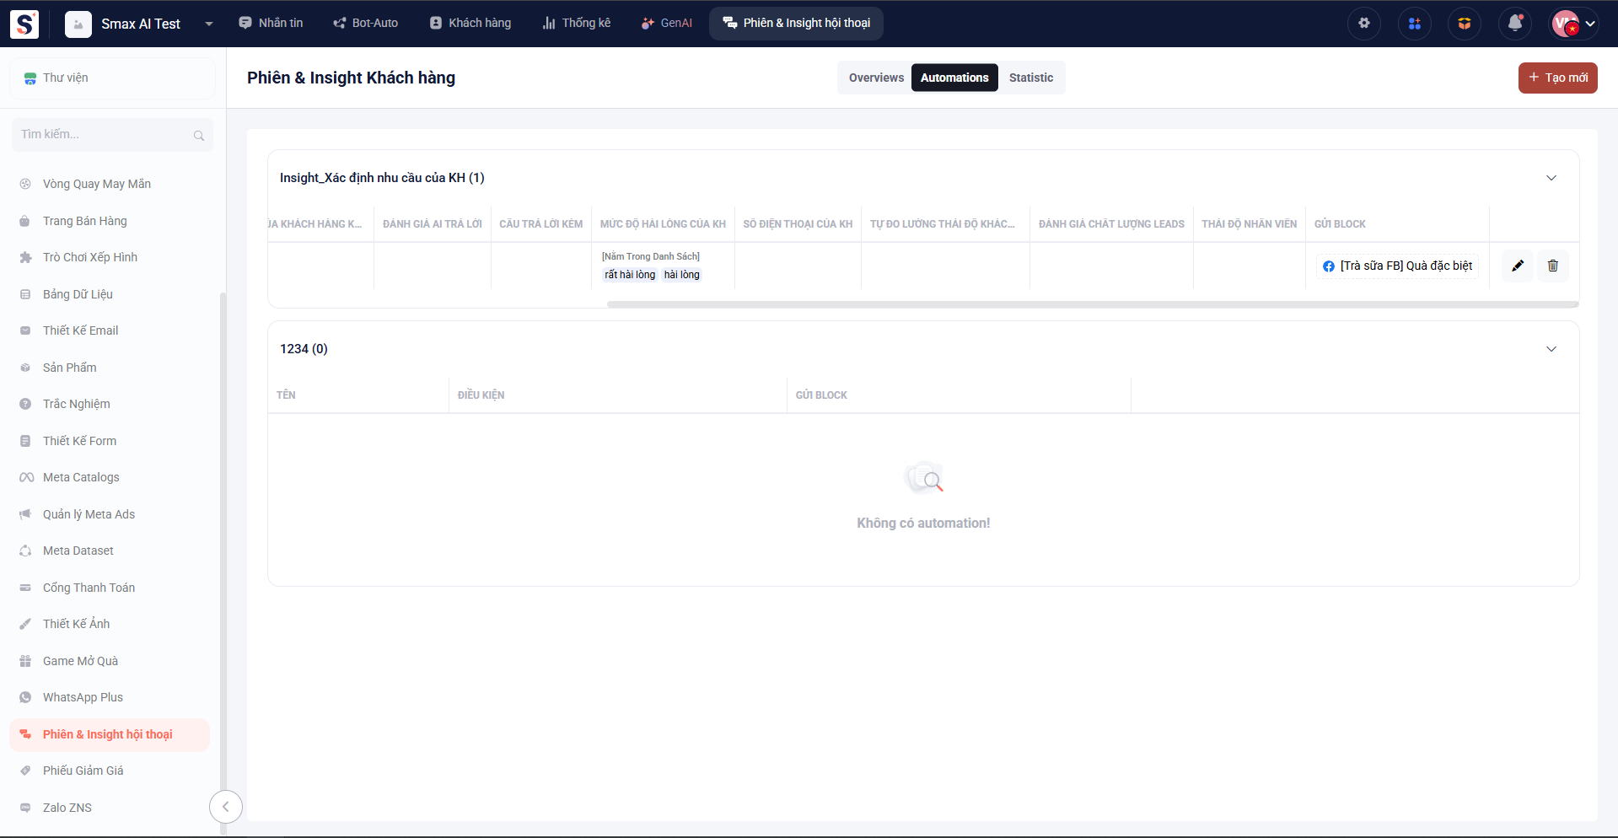Click the horizontal scrollbar under the table
Image resolution: width=1618 pixels, height=838 pixels.
[x=1092, y=304]
